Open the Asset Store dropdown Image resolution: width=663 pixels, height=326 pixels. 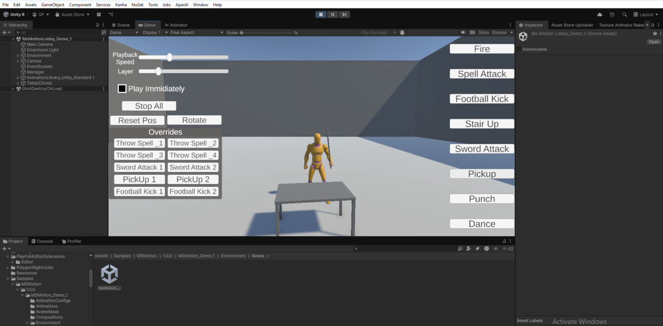tap(72, 14)
